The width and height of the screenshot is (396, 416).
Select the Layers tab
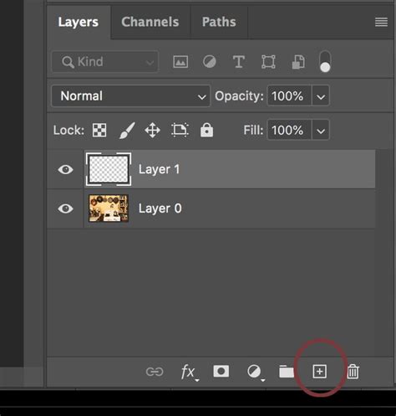click(x=79, y=22)
